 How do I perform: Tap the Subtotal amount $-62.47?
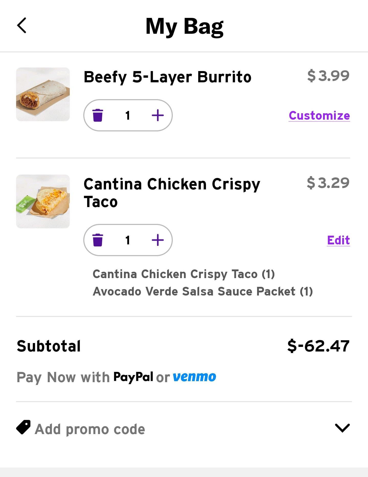318,346
